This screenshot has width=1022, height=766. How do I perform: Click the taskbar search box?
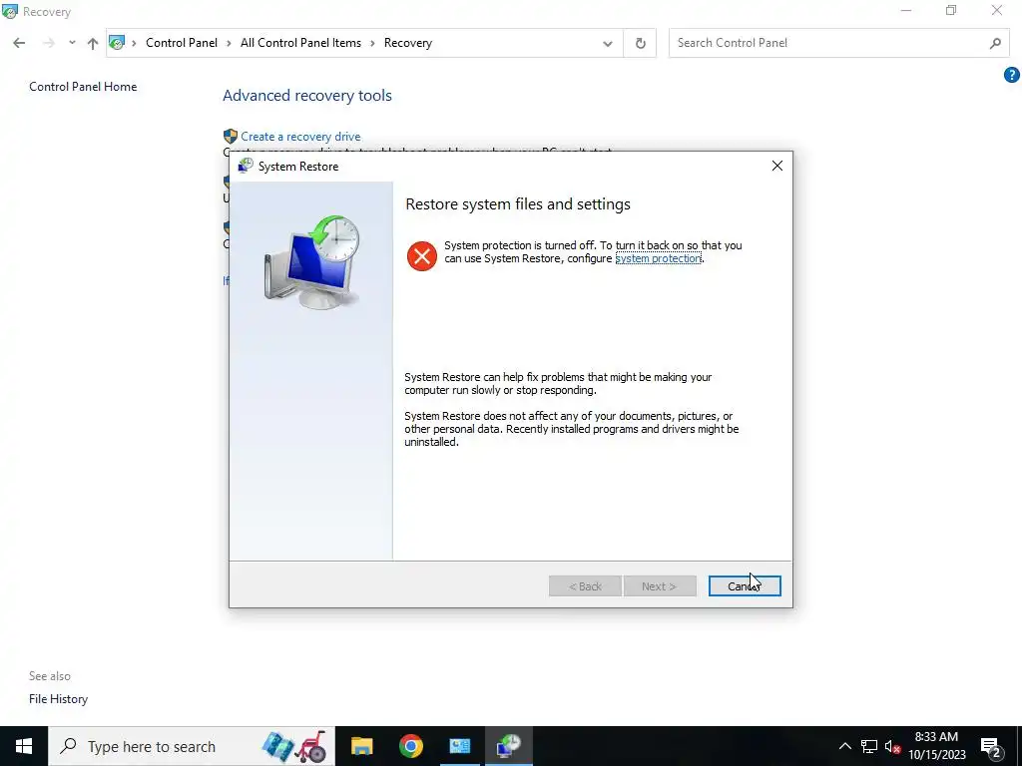tap(191, 746)
